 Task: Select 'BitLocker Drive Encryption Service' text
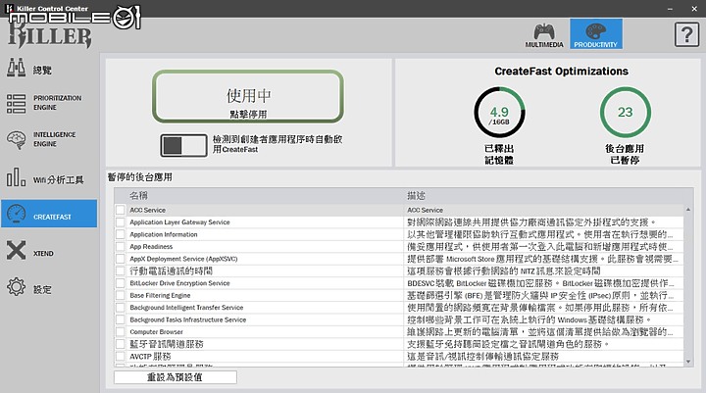point(179,282)
